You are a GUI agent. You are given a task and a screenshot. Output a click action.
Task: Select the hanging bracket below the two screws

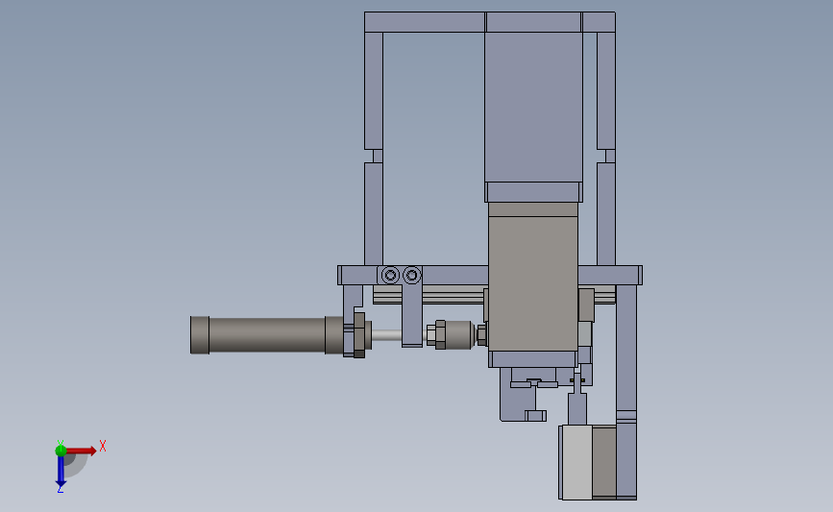coord(412,315)
